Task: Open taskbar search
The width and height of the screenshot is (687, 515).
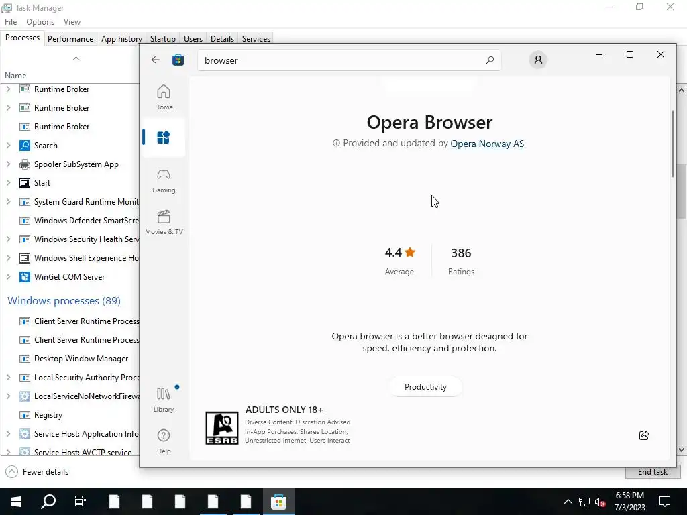Action: coord(48,502)
